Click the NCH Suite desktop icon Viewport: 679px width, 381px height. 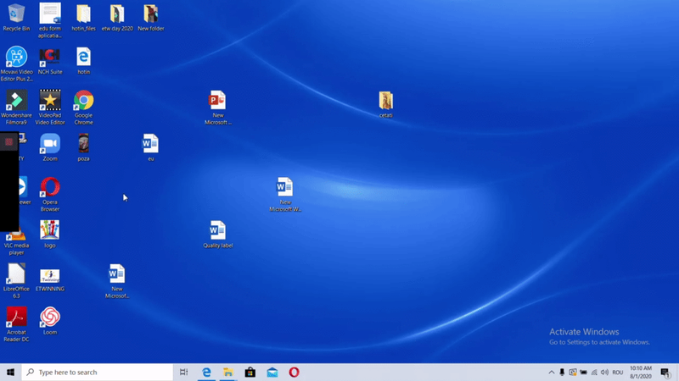[x=50, y=58]
